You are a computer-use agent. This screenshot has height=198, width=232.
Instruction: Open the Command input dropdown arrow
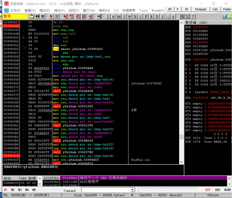click(132, 190)
